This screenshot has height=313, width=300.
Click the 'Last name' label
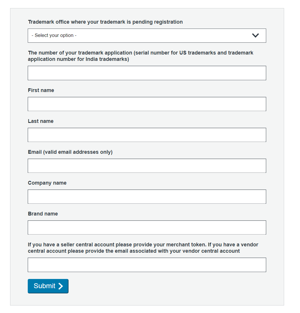click(x=41, y=121)
